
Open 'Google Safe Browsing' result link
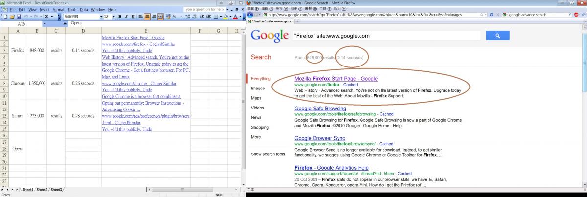point(320,108)
